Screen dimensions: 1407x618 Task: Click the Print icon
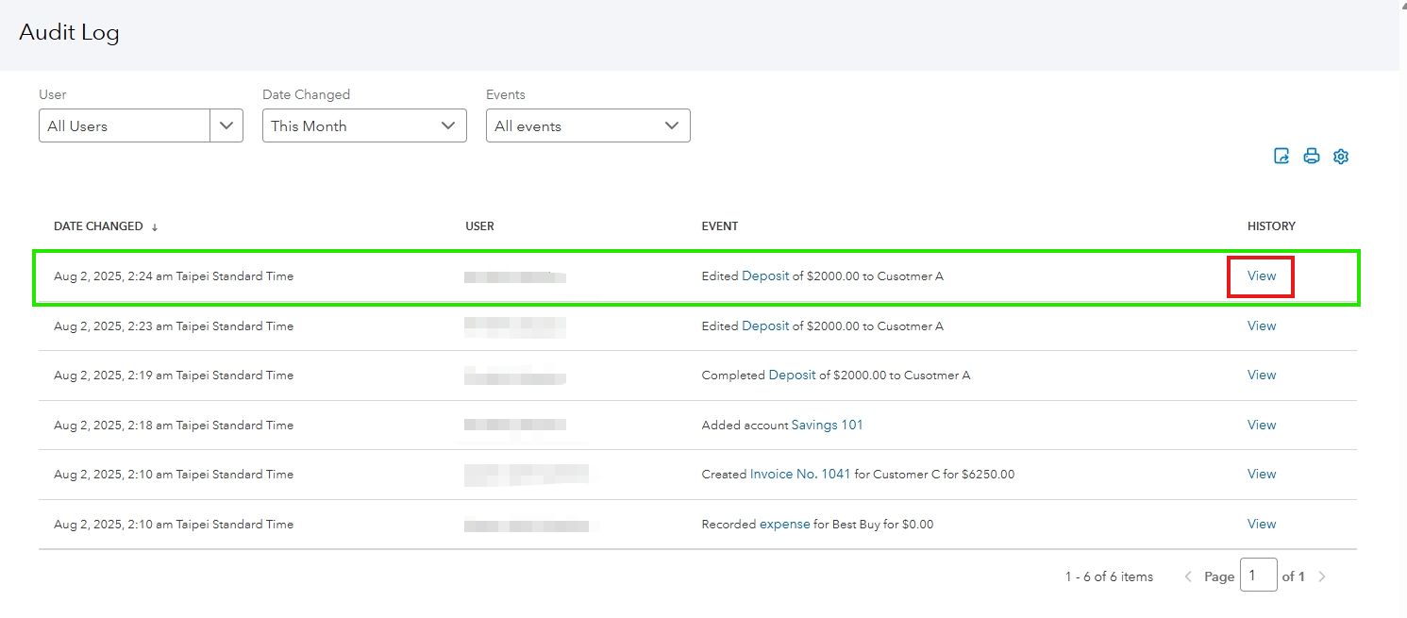coord(1311,157)
